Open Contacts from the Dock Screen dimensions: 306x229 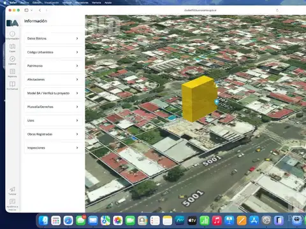tap(143, 221)
